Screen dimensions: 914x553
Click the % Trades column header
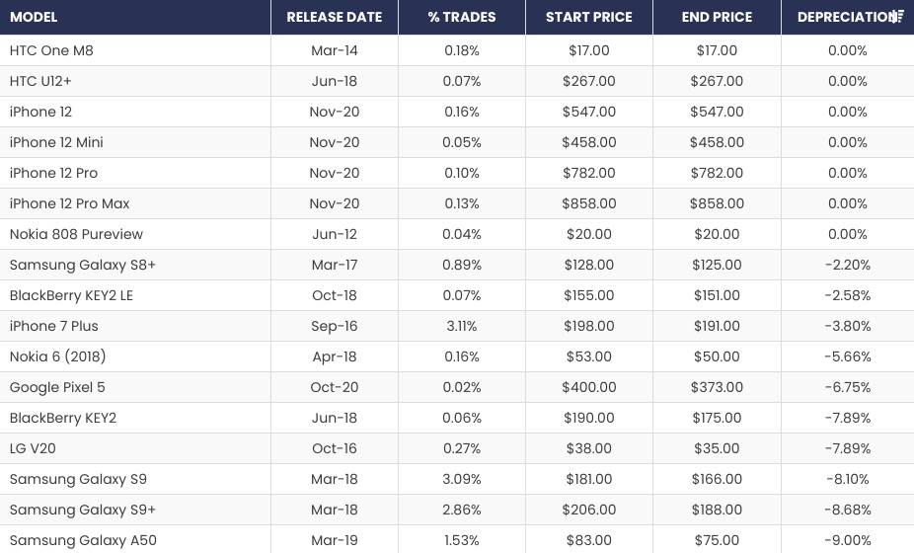click(462, 17)
